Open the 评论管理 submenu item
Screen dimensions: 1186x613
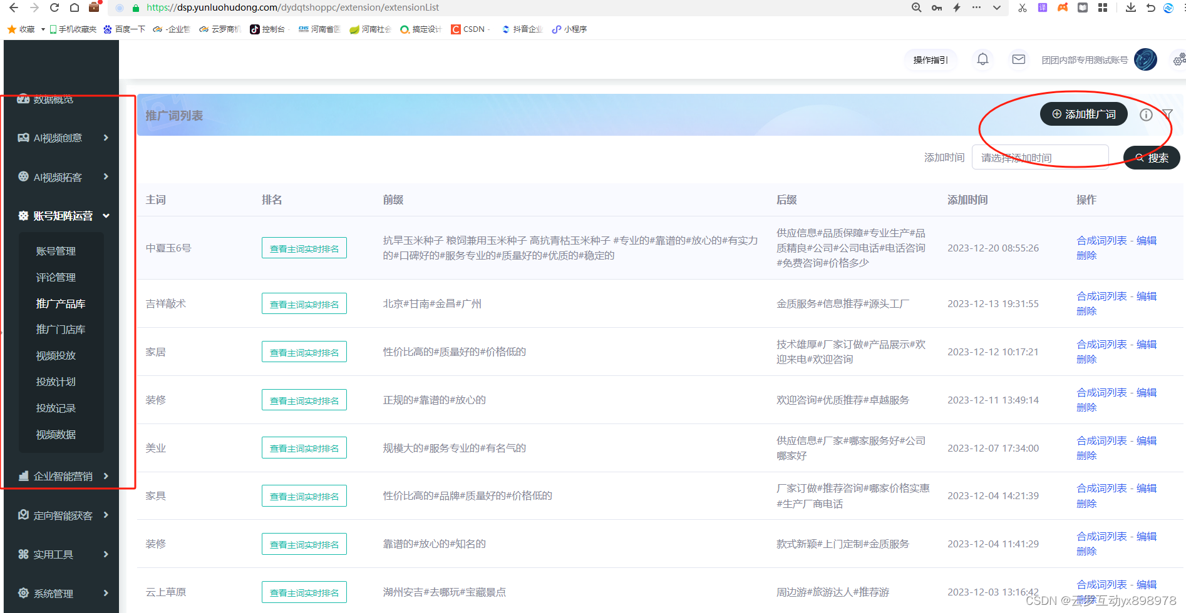pos(56,277)
